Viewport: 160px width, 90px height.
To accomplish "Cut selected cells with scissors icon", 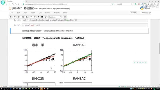I will point(19,17).
